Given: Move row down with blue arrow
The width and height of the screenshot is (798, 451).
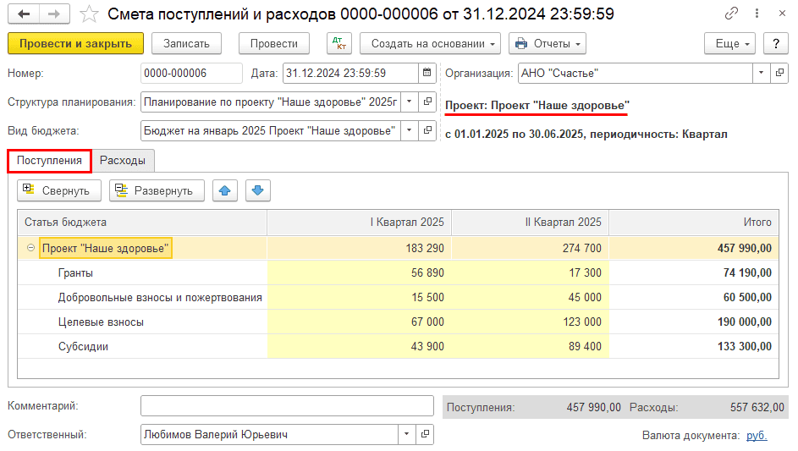Looking at the screenshot, I should (x=258, y=190).
